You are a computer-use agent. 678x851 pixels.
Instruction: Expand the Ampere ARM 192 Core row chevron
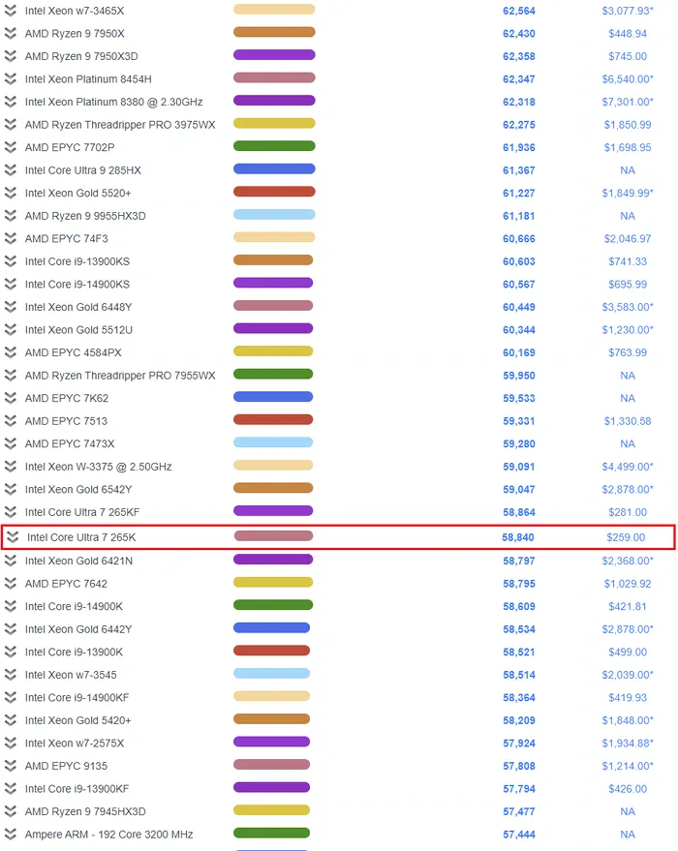(11, 835)
